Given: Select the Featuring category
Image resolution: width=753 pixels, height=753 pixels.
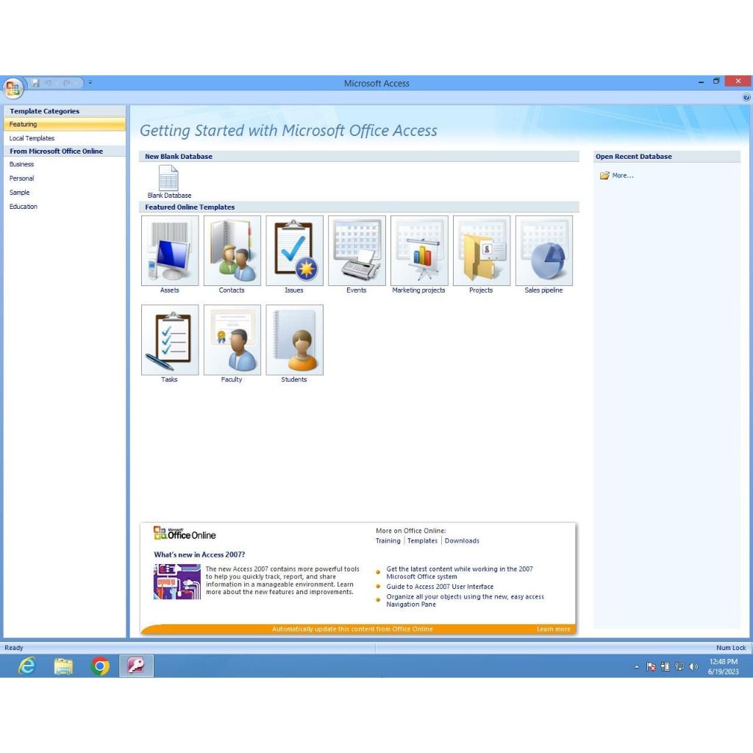Looking at the screenshot, I should (65, 124).
